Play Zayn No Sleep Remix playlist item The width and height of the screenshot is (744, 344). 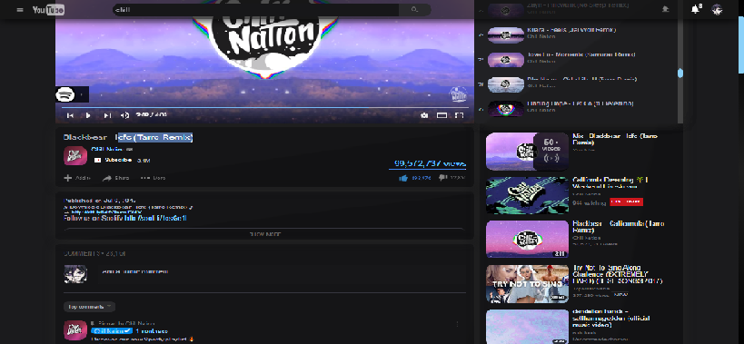pyautogui.click(x=506, y=10)
